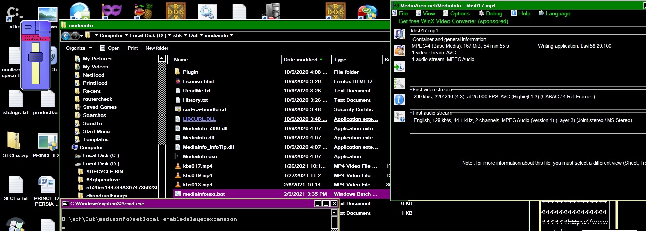
Task: Sort by the Name column header
Action: click(x=224, y=60)
